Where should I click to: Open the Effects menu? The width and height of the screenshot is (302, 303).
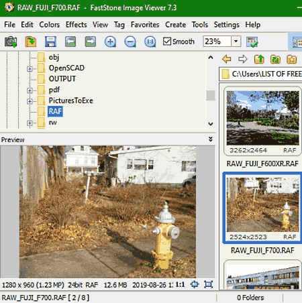pos(77,25)
